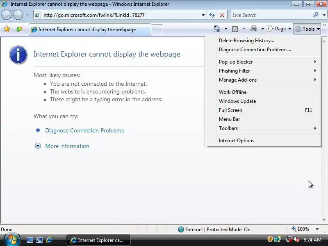Toggle Work Offline in Tools menu

[x=263, y=92]
